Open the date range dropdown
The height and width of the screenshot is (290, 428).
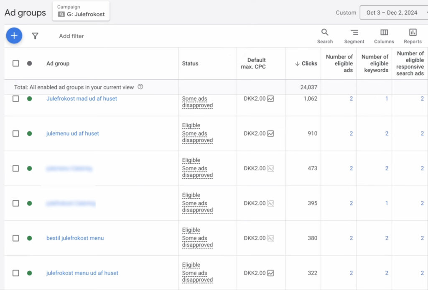click(394, 13)
